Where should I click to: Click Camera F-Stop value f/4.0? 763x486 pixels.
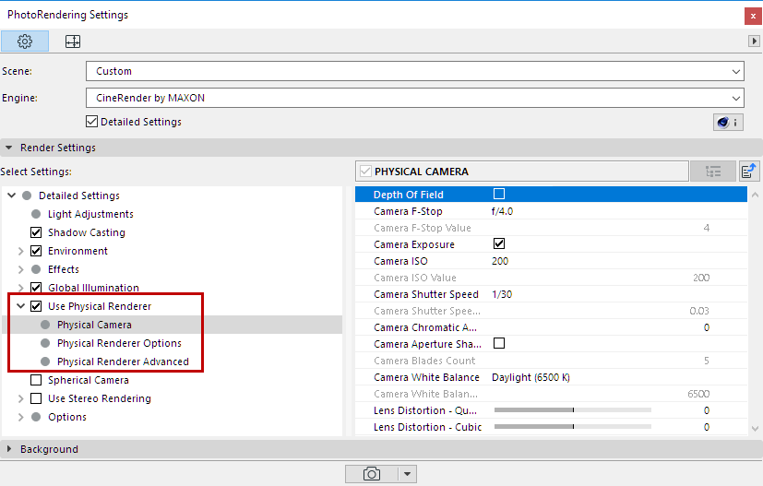coord(502,211)
